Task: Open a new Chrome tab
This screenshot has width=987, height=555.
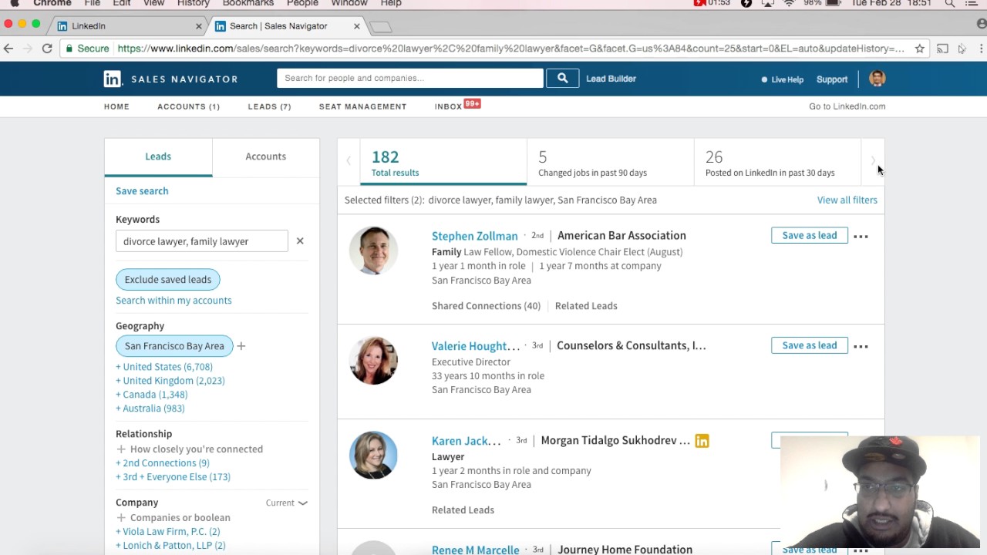Action: tap(381, 27)
